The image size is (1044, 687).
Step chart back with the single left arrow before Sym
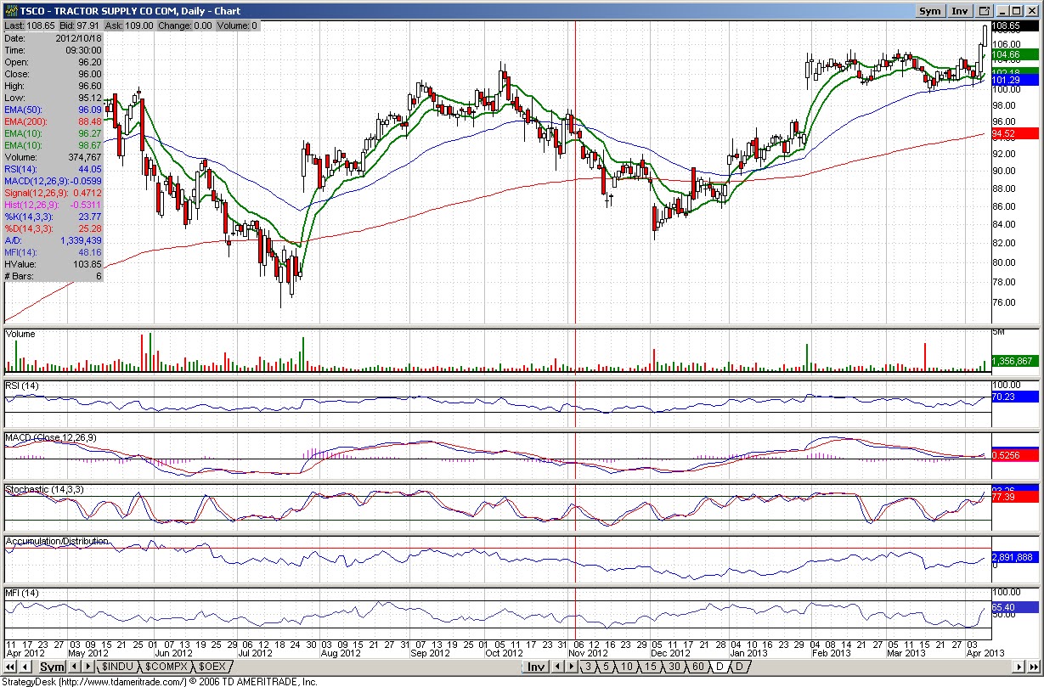point(26,667)
